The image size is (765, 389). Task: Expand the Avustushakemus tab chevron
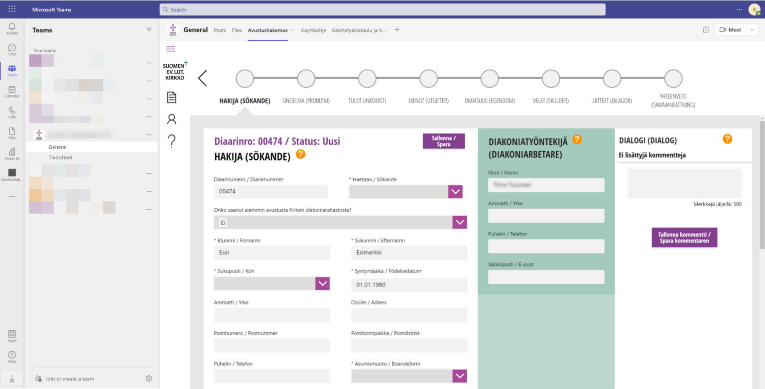click(292, 30)
